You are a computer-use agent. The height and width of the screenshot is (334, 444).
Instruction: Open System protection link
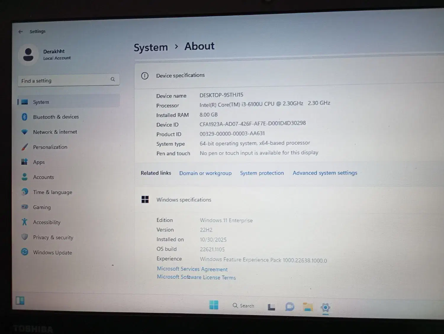point(262,173)
